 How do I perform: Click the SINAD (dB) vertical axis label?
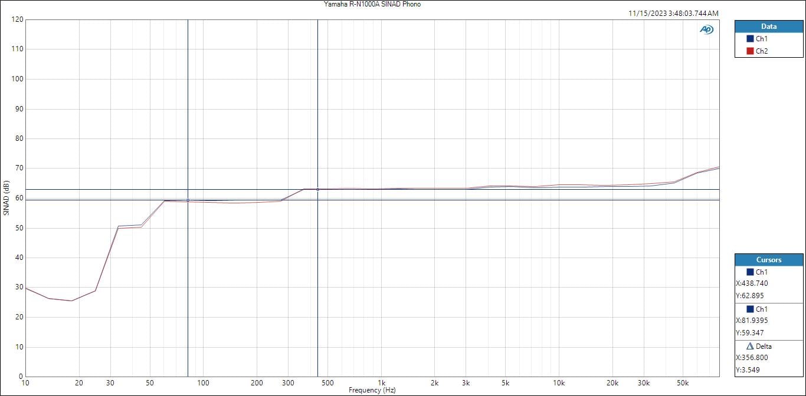point(6,198)
